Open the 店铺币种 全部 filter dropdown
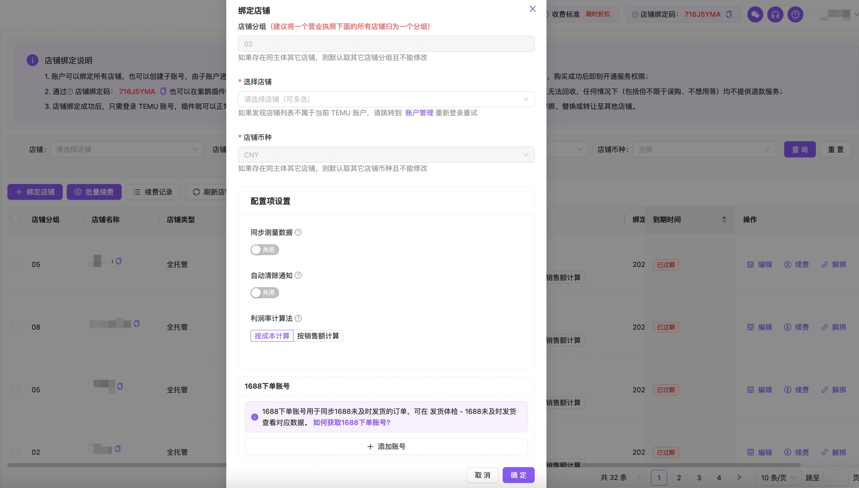Image resolution: width=859 pixels, height=488 pixels. pyautogui.click(x=704, y=149)
